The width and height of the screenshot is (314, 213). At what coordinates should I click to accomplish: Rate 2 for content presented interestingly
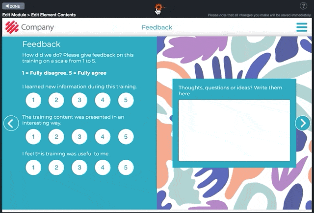56,137
